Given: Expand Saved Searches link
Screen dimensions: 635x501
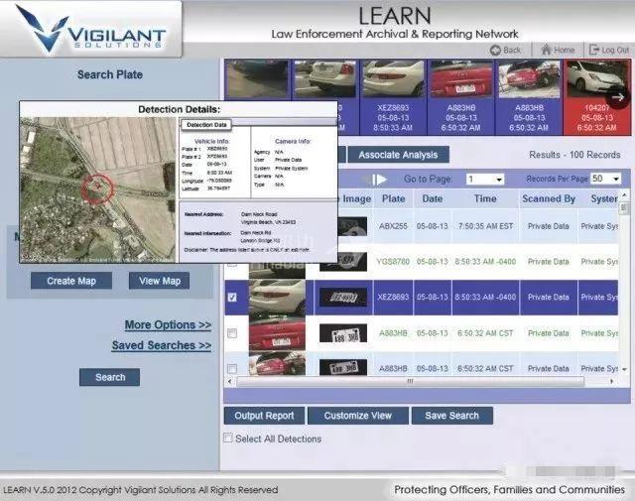Looking at the screenshot, I should [162, 345].
